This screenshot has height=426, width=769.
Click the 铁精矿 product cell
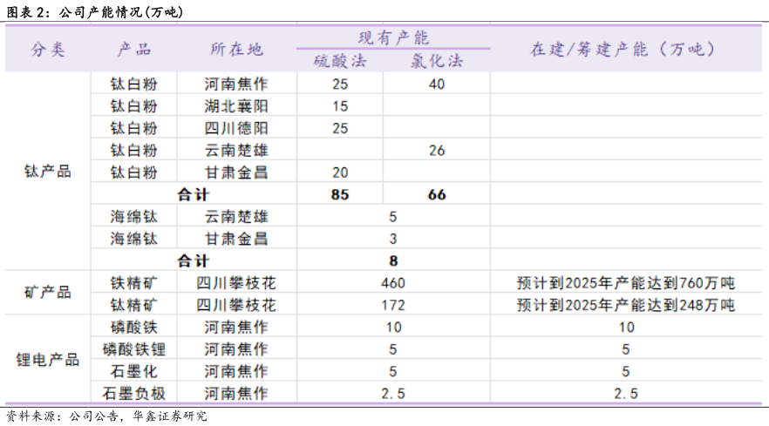[133, 283]
